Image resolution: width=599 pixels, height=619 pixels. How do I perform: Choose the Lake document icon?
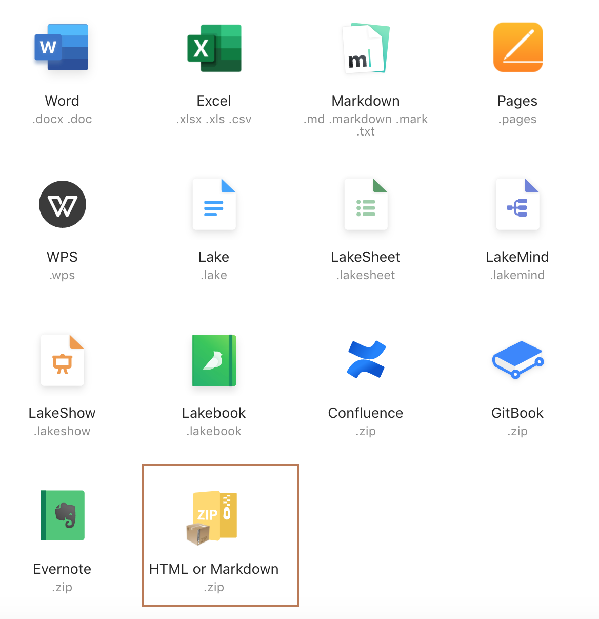(x=214, y=204)
